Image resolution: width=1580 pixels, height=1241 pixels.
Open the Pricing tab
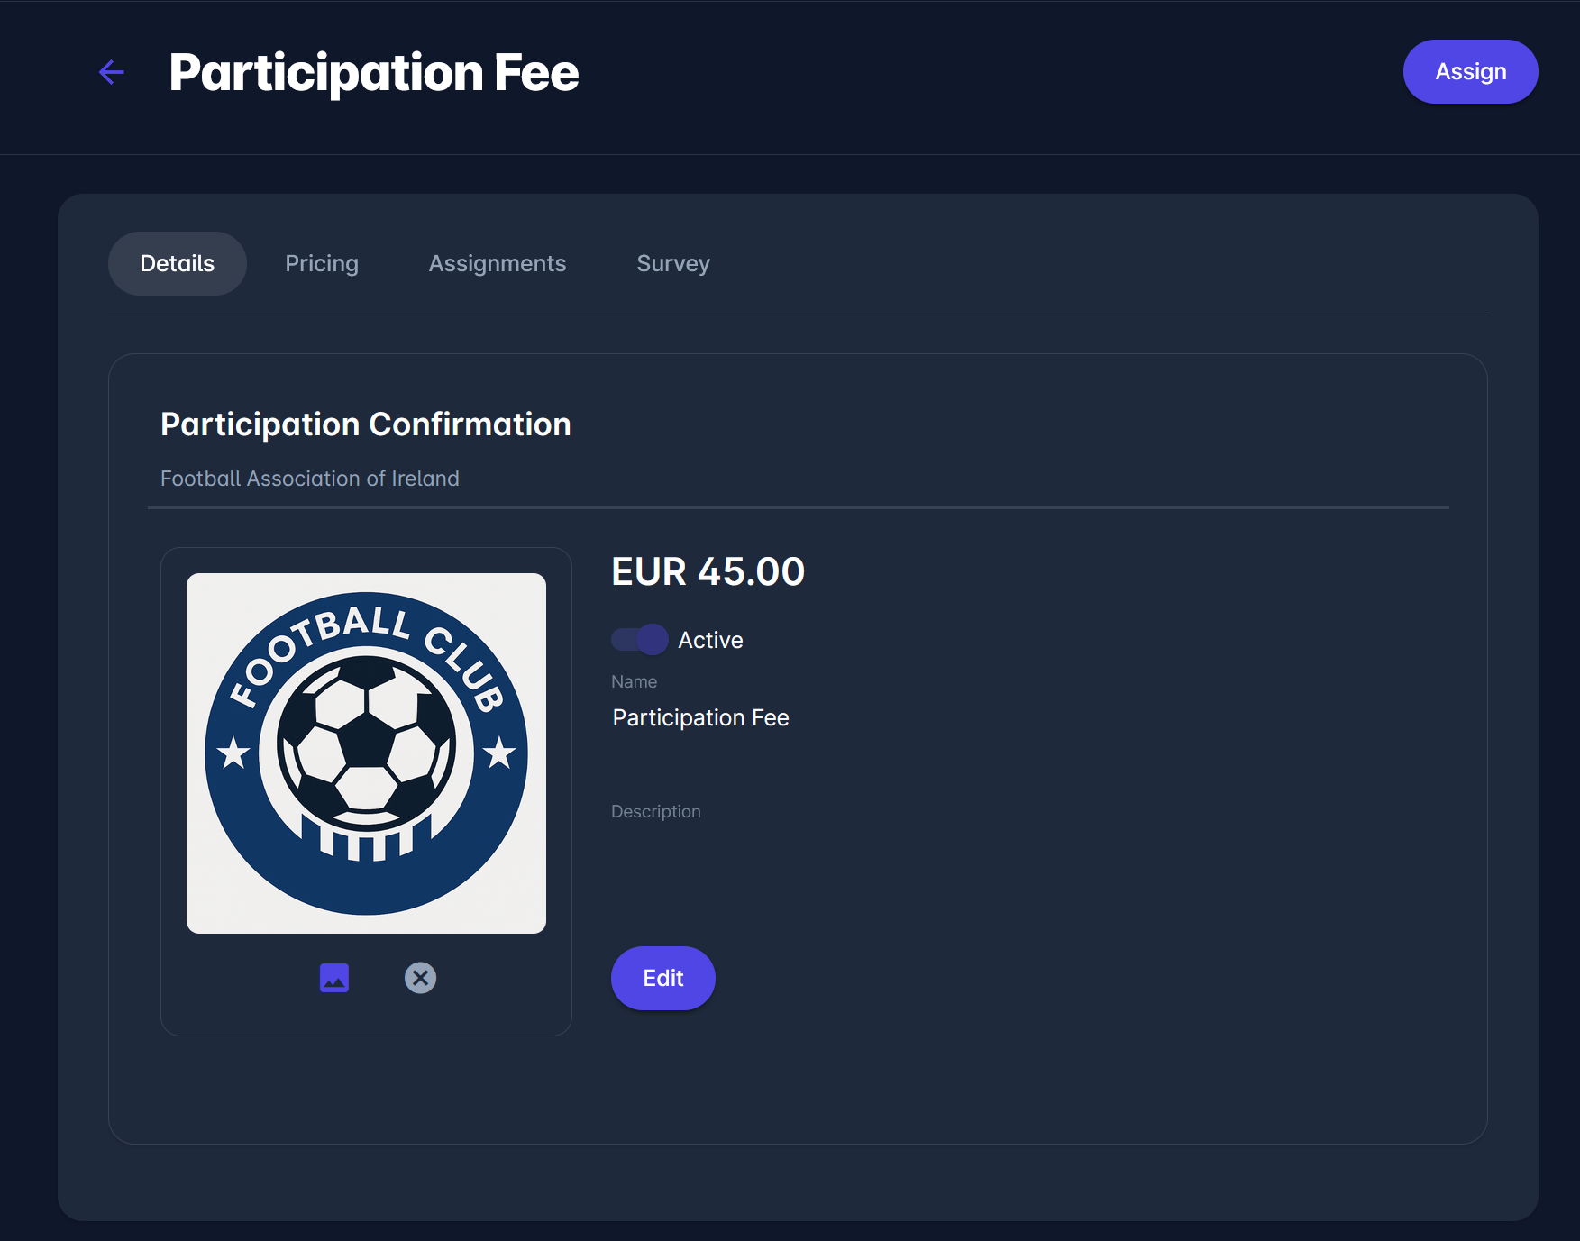tap(322, 263)
